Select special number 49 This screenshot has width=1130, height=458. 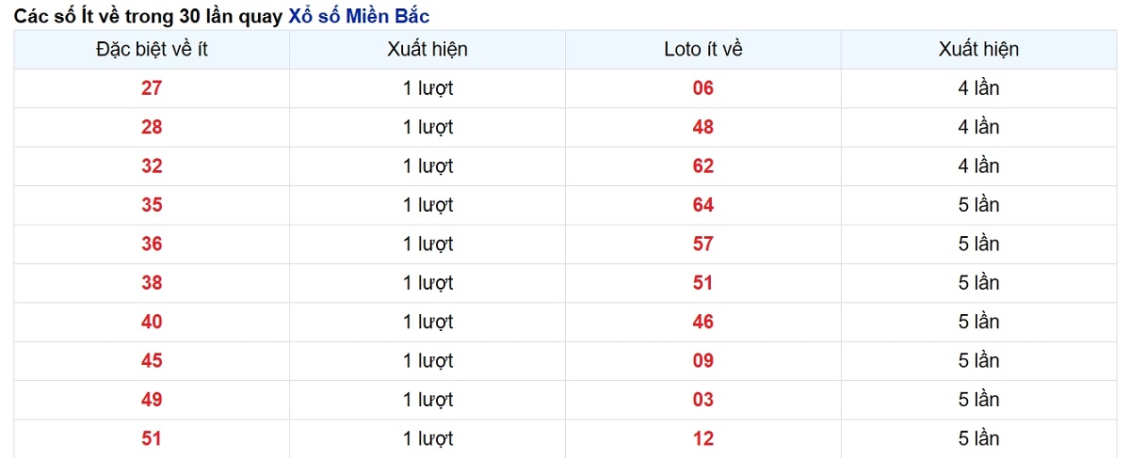point(152,400)
